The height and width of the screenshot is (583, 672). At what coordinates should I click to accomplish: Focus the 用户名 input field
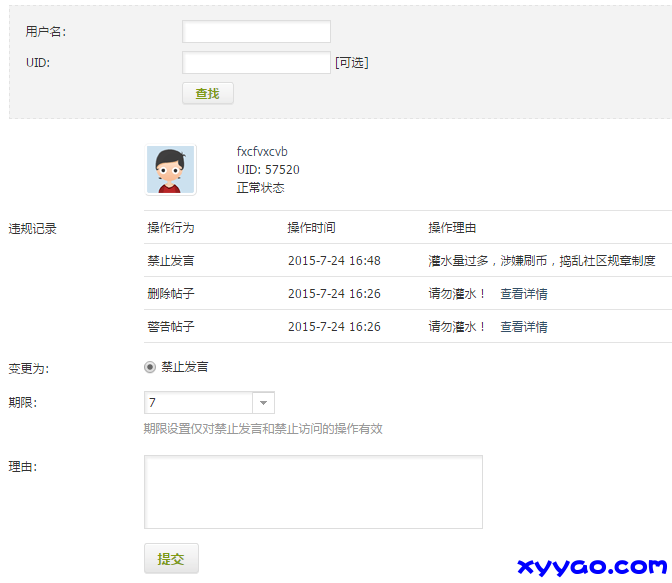click(x=256, y=32)
